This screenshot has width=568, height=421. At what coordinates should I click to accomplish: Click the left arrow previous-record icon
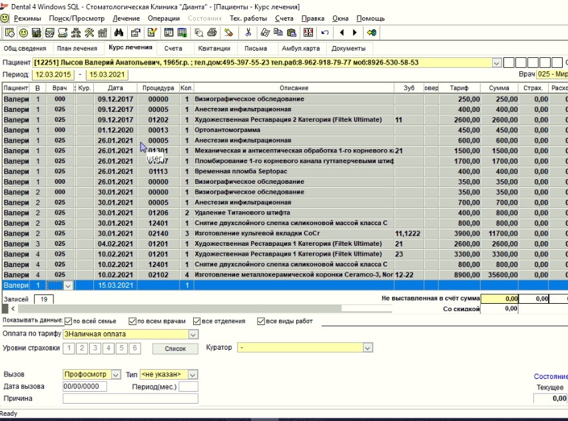coord(342,32)
